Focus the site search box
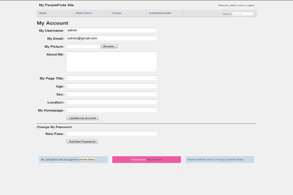The width and height of the screenshot is (293, 195). click(x=243, y=14)
